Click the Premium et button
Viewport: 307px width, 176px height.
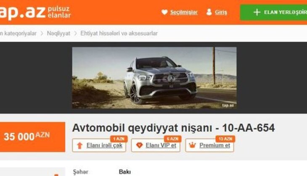click(x=210, y=145)
